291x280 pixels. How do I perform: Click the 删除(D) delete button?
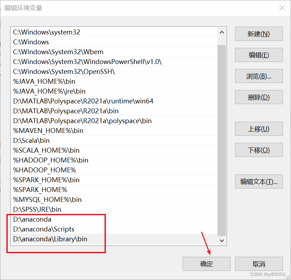[259, 97]
